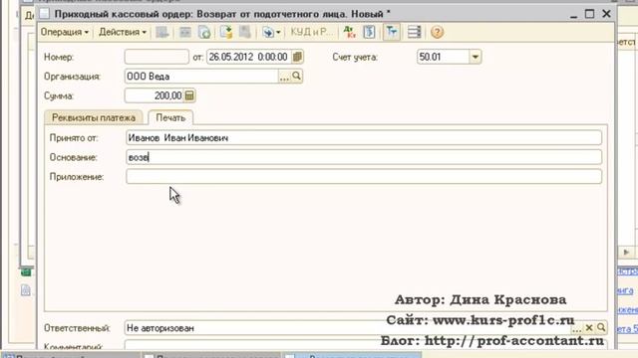The image size is (638, 358).
Task: Open the Операция dropdown menu
Action: [x=64, y=32]
